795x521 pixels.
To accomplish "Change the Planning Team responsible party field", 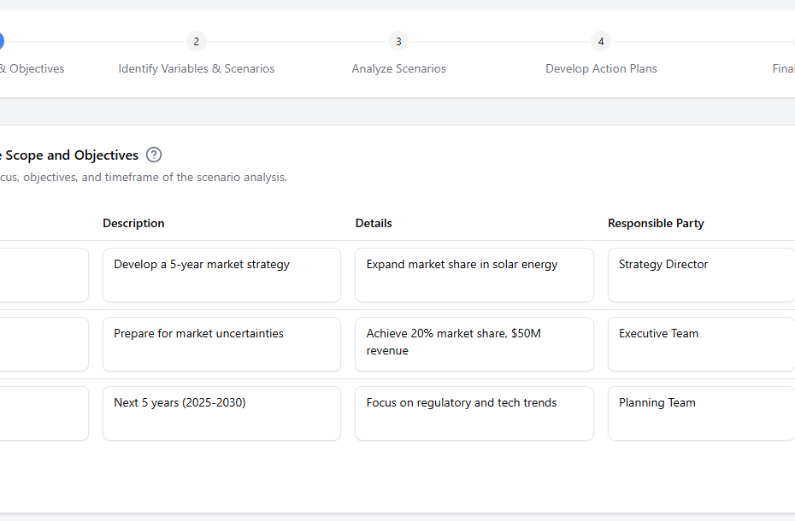I will click(701, 413).
